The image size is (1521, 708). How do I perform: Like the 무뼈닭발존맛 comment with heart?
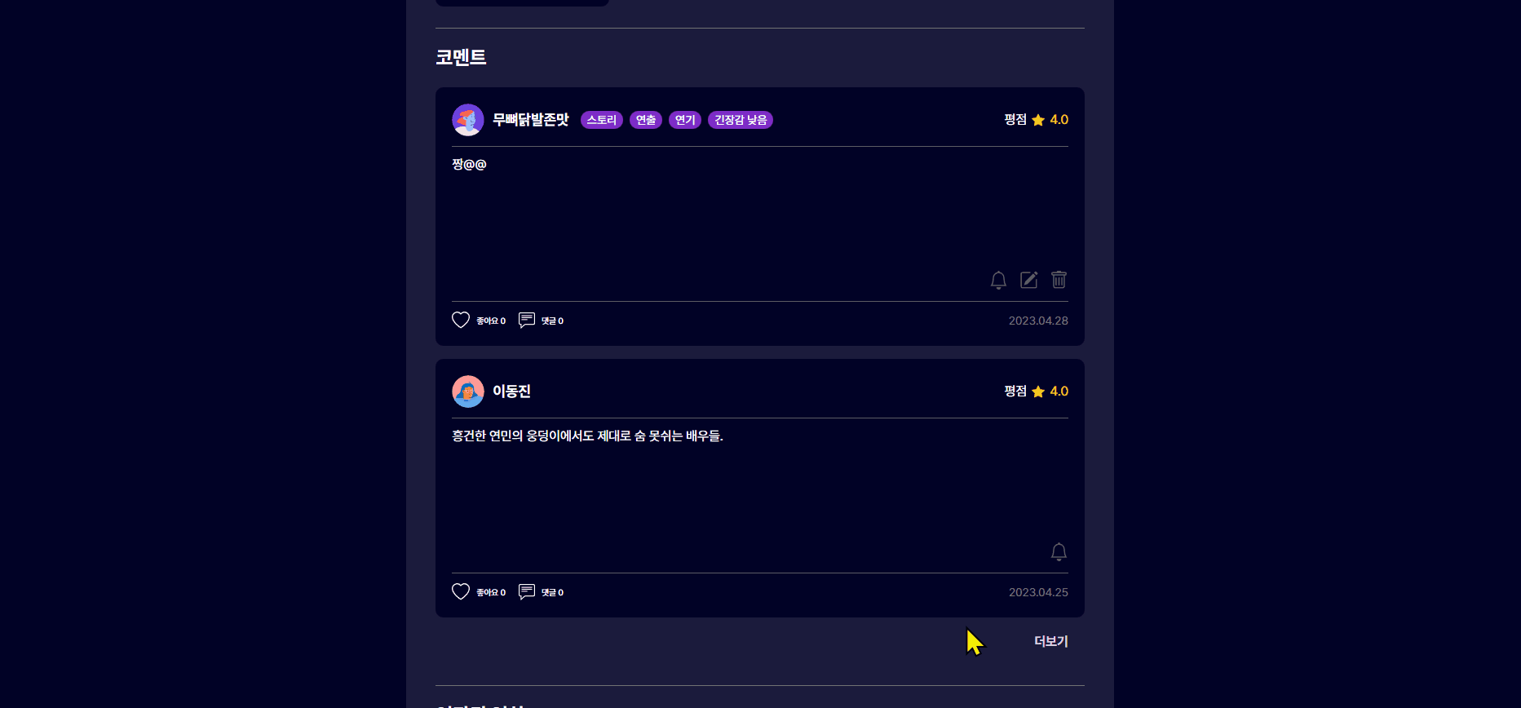coord(461,320)
